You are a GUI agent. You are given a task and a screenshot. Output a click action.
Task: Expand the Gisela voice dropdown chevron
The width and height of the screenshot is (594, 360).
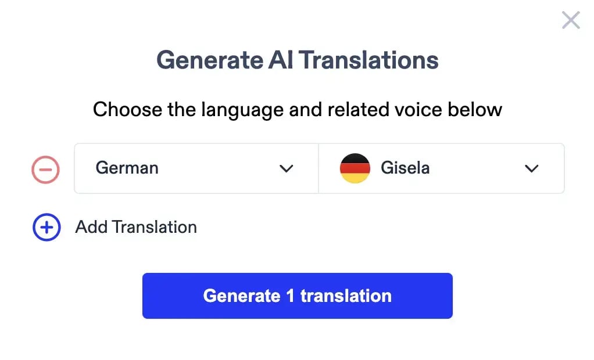pyautogui.click(x=531, y=169)
